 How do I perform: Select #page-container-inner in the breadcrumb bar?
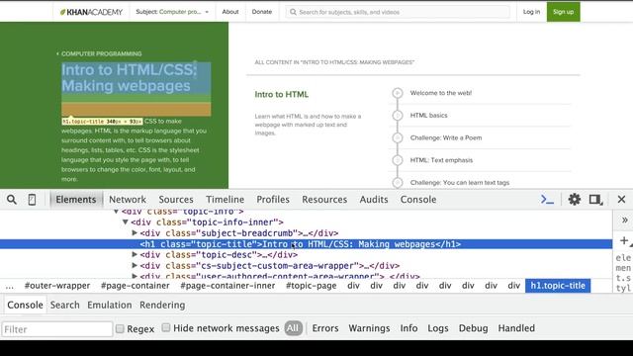(227, 286)
